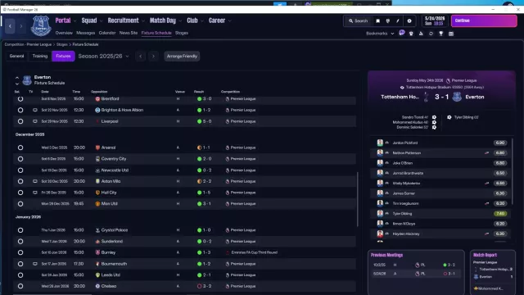Click the stadium icon beside Tottenham Hotspur Stadium
The height and width of the screenshot is (295, 524).
click(402, 88)
